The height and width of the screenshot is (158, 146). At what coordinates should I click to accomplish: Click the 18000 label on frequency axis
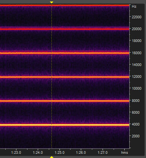[x=136, y=41]
